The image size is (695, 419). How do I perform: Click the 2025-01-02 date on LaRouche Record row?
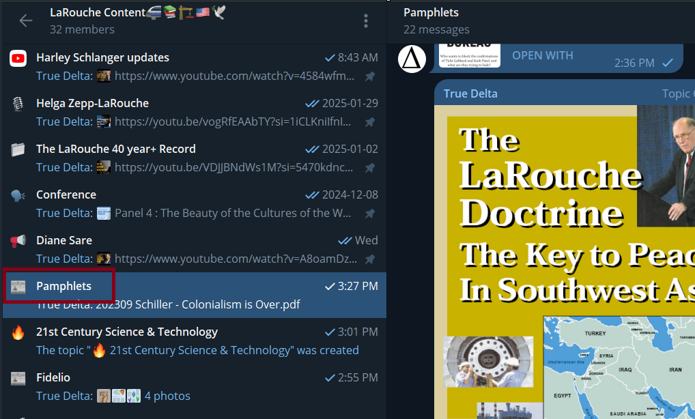pos(350,149)
